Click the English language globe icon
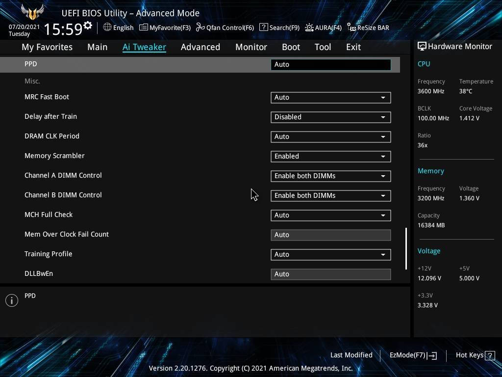 [x=107, y=27]
